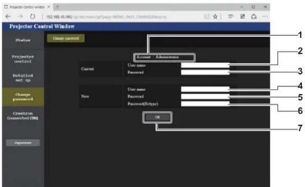Open the browser More (ellipsis) menu
The height and width of the screenshot is (187, 305).
pyautogui.click(x=265, y=16)
